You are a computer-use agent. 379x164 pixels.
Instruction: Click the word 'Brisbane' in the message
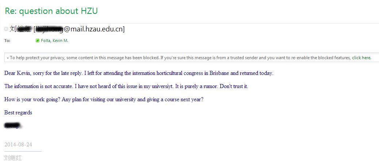point(219,73)
